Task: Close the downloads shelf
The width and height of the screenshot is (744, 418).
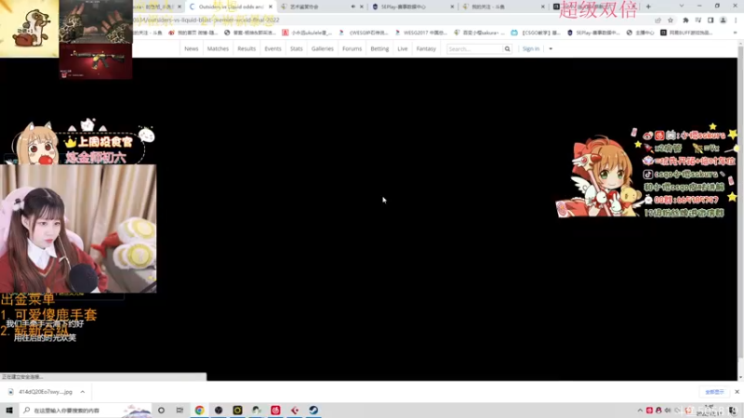Action: click(x=737, y=392)
